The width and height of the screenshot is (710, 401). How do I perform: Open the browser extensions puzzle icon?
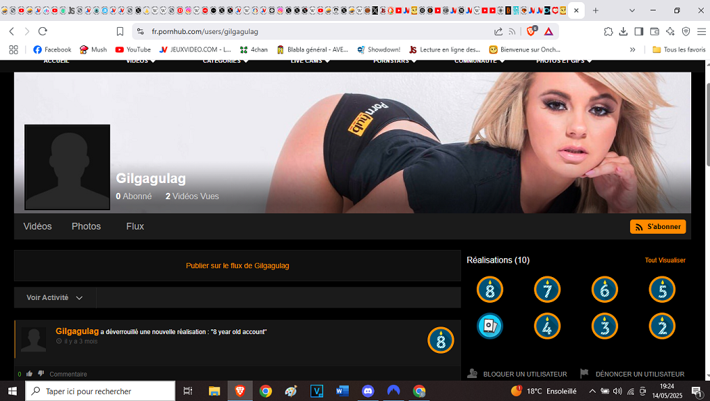click(608, 31)
